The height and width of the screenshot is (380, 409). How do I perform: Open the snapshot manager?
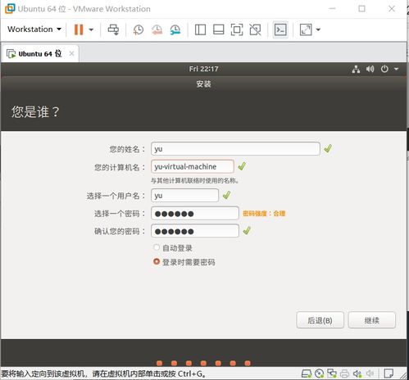175,29
